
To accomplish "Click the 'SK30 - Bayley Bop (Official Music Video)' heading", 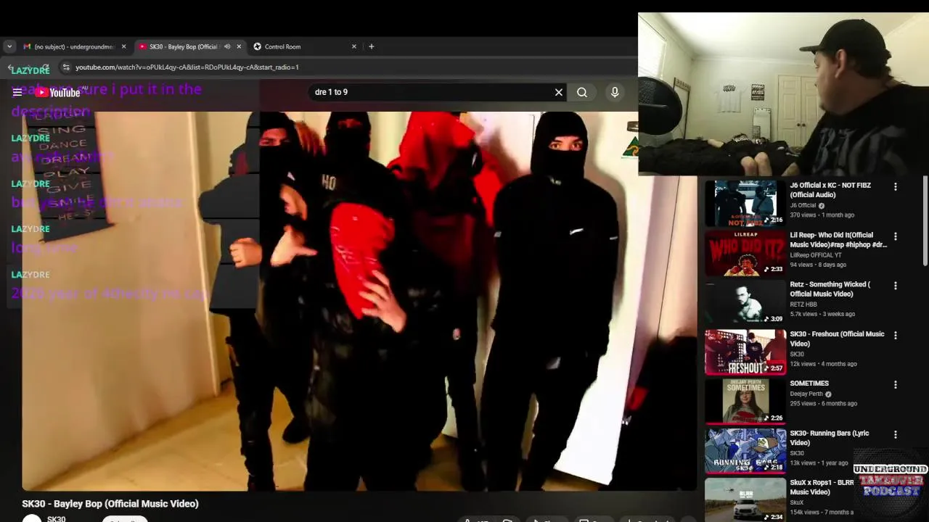I will point(110,503).
